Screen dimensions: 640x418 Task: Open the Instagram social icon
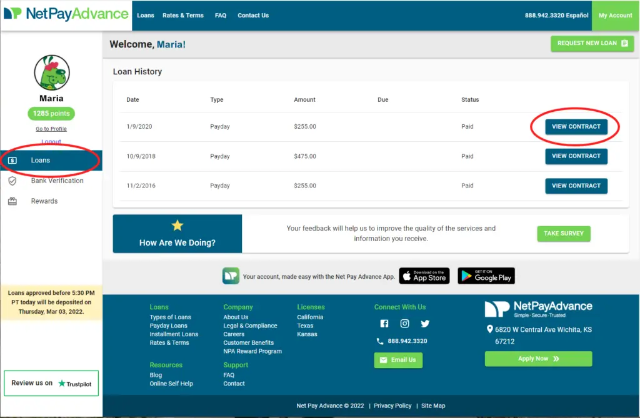point(404,324)
